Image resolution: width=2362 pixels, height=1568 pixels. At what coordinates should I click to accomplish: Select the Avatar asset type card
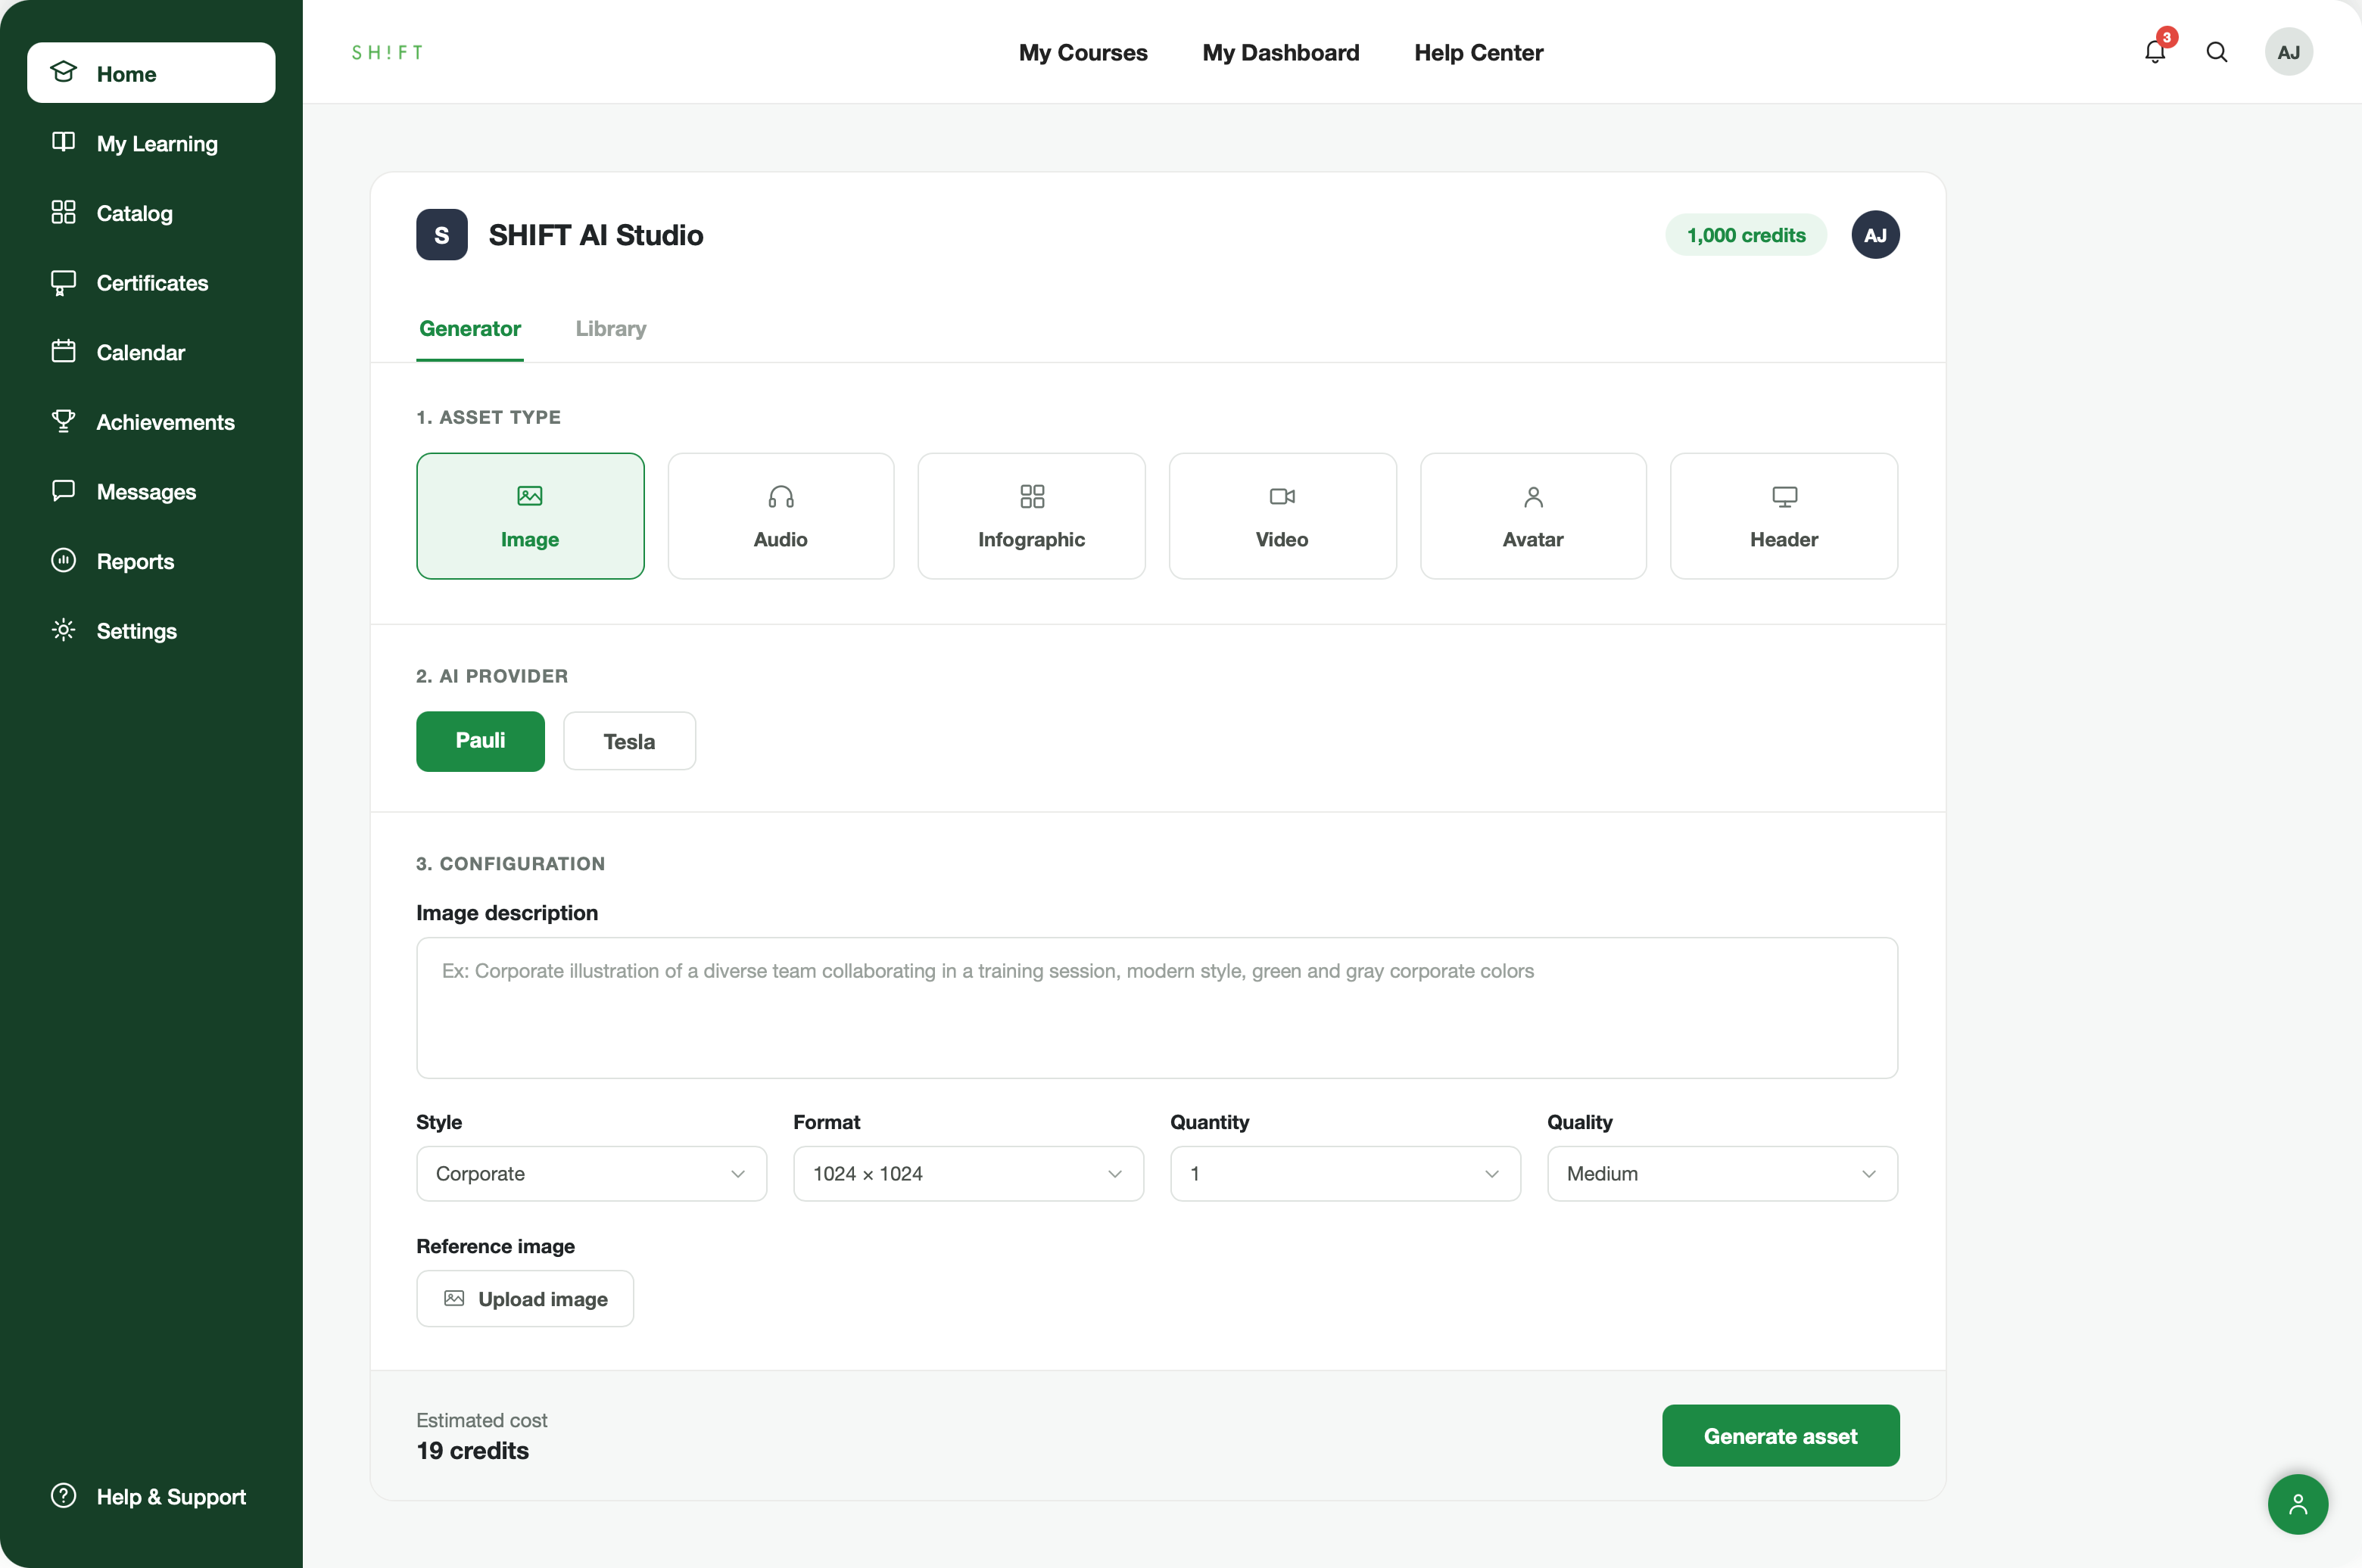1534,516
